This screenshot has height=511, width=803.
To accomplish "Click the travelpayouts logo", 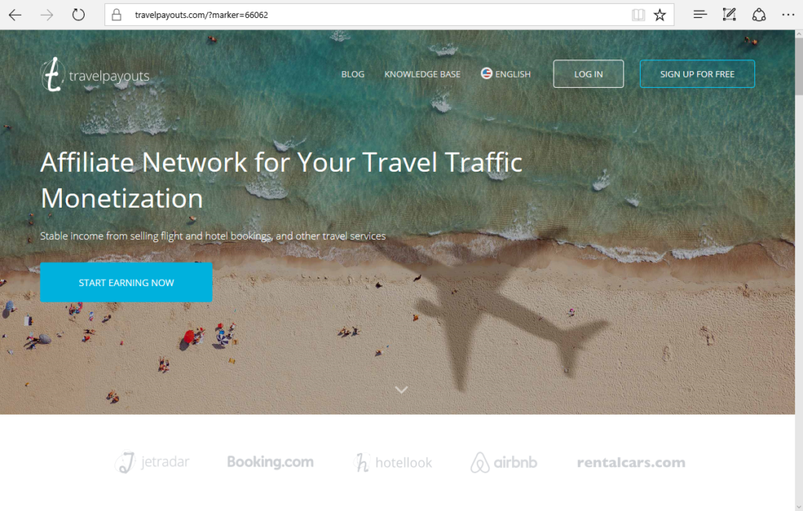I will tap(95, 74).
